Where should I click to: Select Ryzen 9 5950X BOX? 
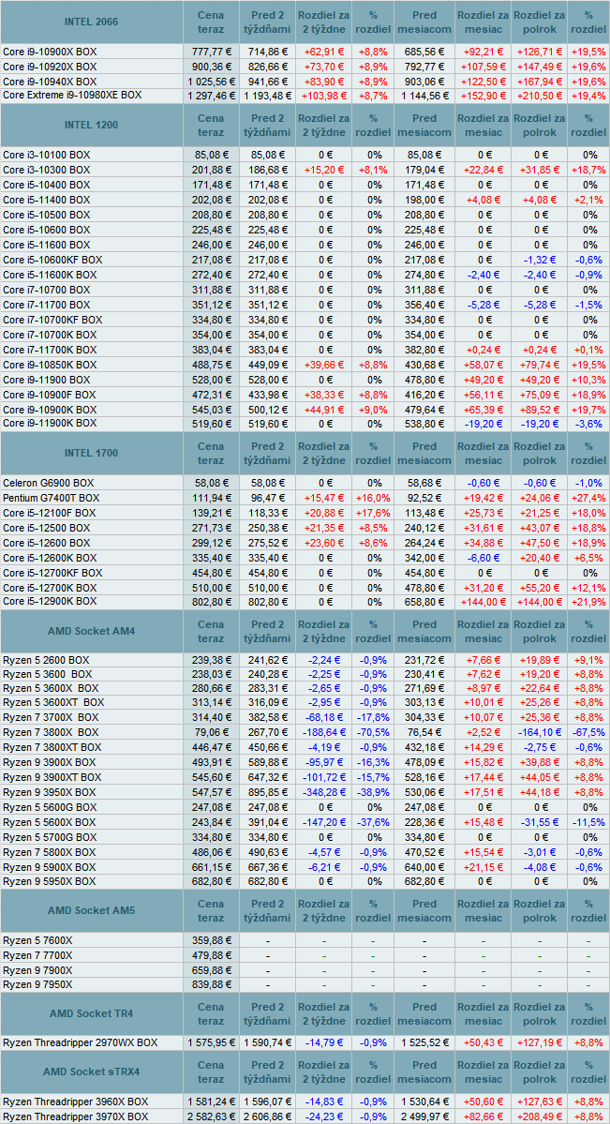(49, 881)
